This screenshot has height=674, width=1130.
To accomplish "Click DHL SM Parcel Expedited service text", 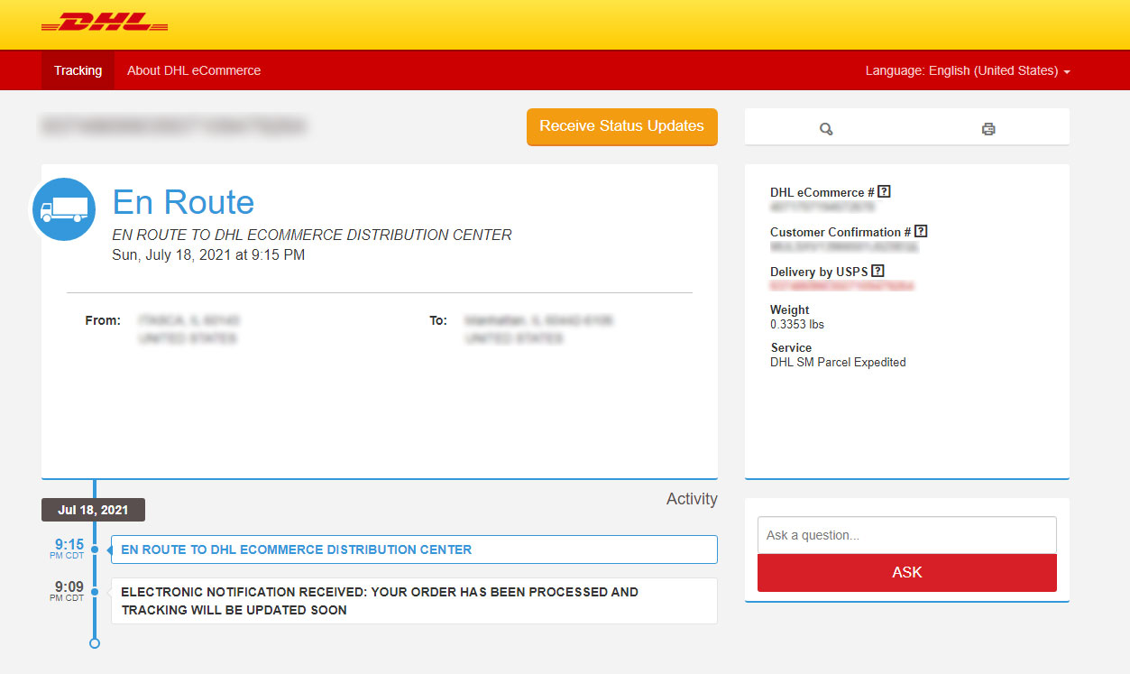I will pos(838,362).
